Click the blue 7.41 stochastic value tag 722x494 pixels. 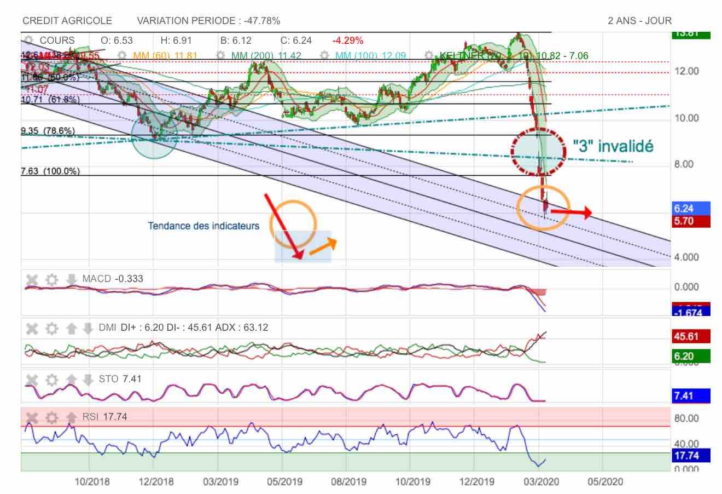coord(691,395)
